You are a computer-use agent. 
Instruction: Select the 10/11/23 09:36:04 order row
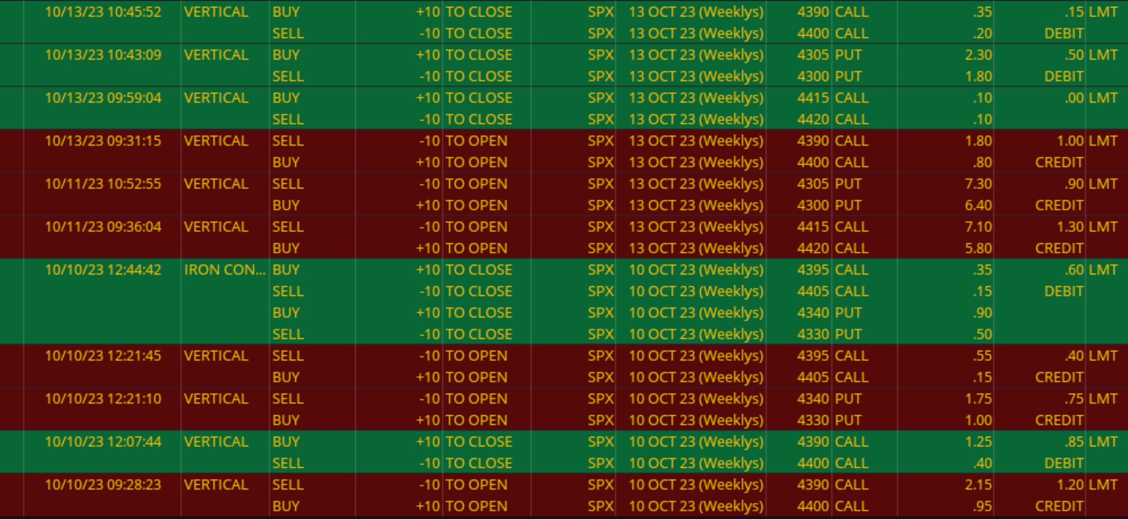[103, 227]
